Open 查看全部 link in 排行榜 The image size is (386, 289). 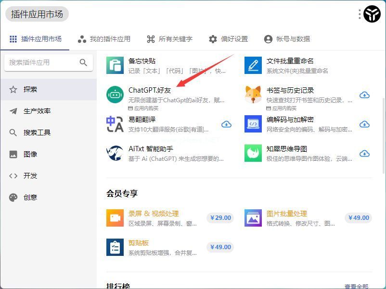(356, 287)
